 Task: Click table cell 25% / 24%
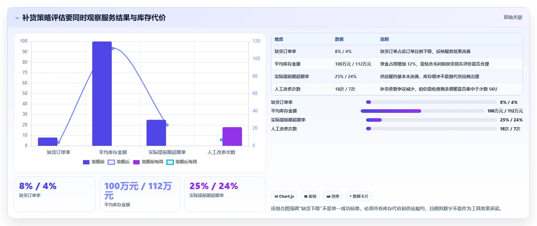346,77
